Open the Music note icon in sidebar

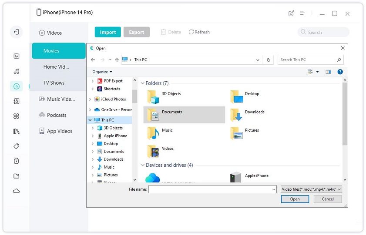pos(17,71)
